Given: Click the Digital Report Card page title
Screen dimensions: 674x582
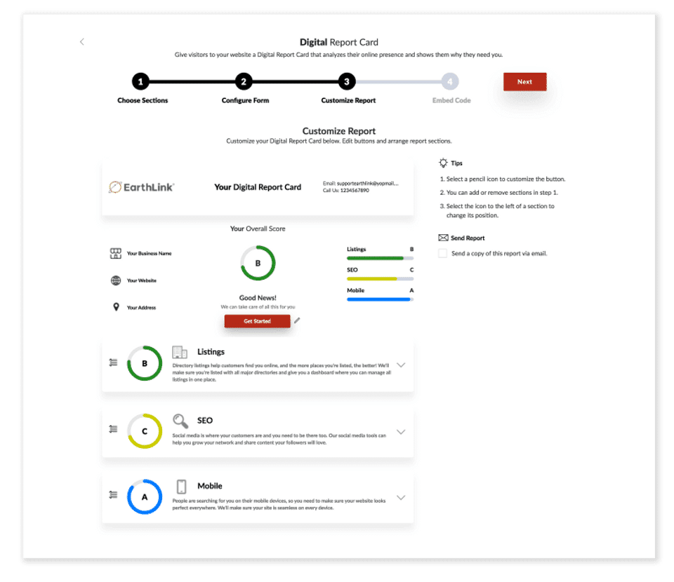Looking at the screenshot, I should 338,42.
